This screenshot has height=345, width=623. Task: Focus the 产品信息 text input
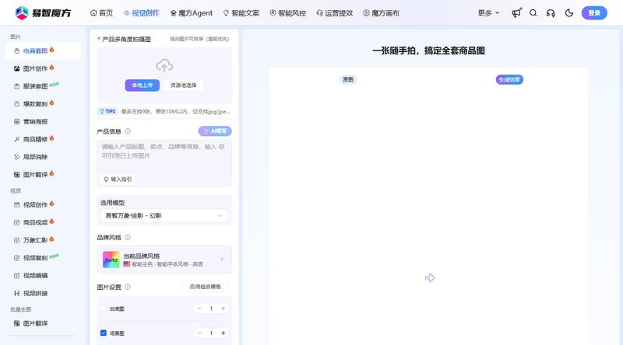tap(164, 163)
